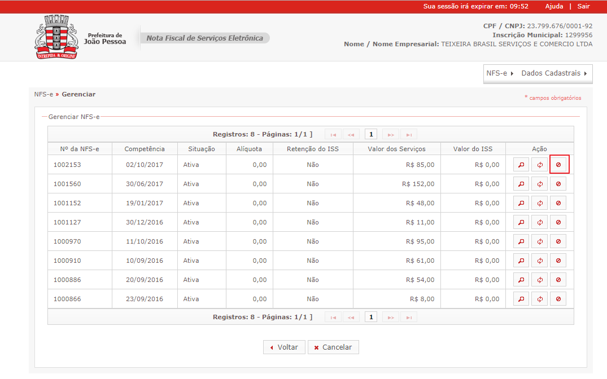607x379 pixels.
Task: Go to first page in top paginator
Action: pyautogui.click(x=333, y=135)
